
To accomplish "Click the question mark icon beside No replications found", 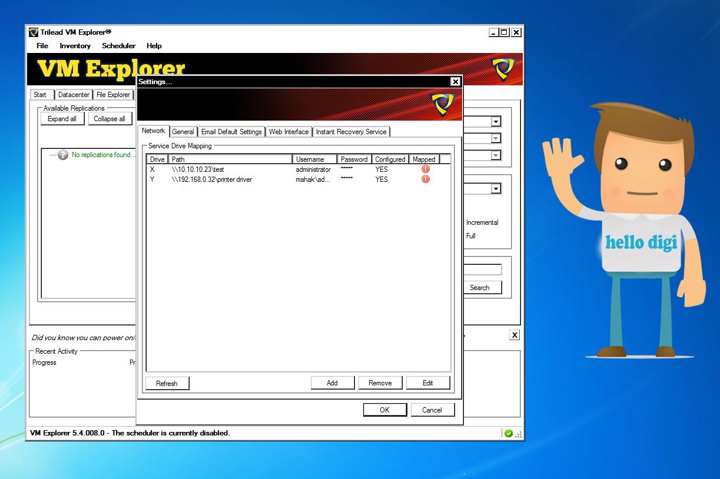I will coord(63,155).
